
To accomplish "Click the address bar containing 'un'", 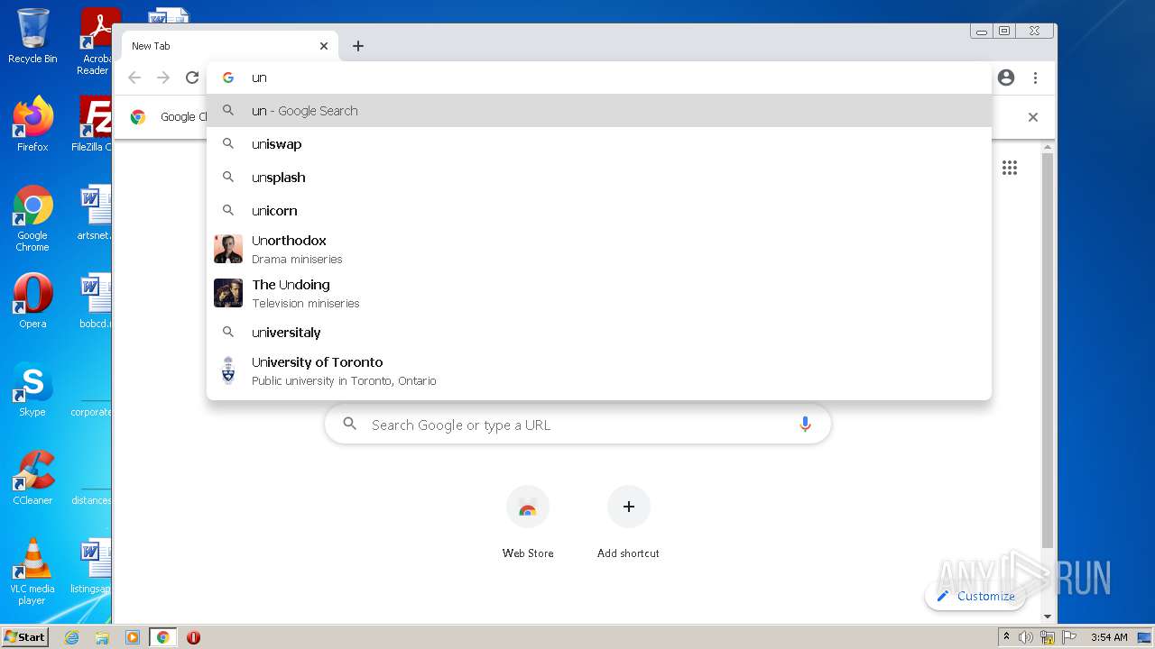I will 599,78.
